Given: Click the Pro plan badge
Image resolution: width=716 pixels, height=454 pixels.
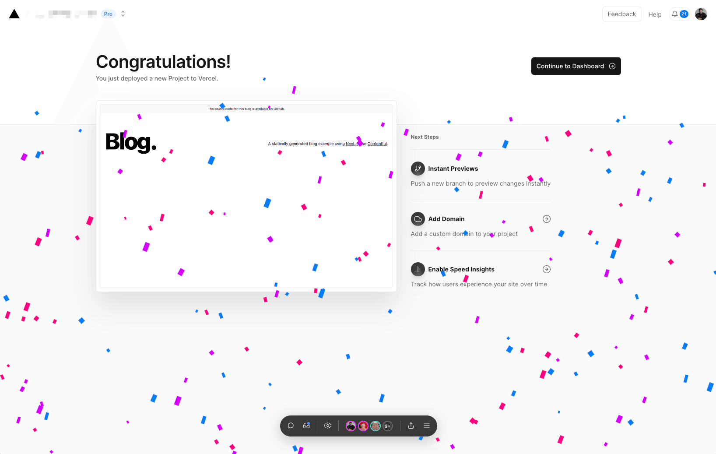Looking at the screenshot, I should (x=108, y=14).
